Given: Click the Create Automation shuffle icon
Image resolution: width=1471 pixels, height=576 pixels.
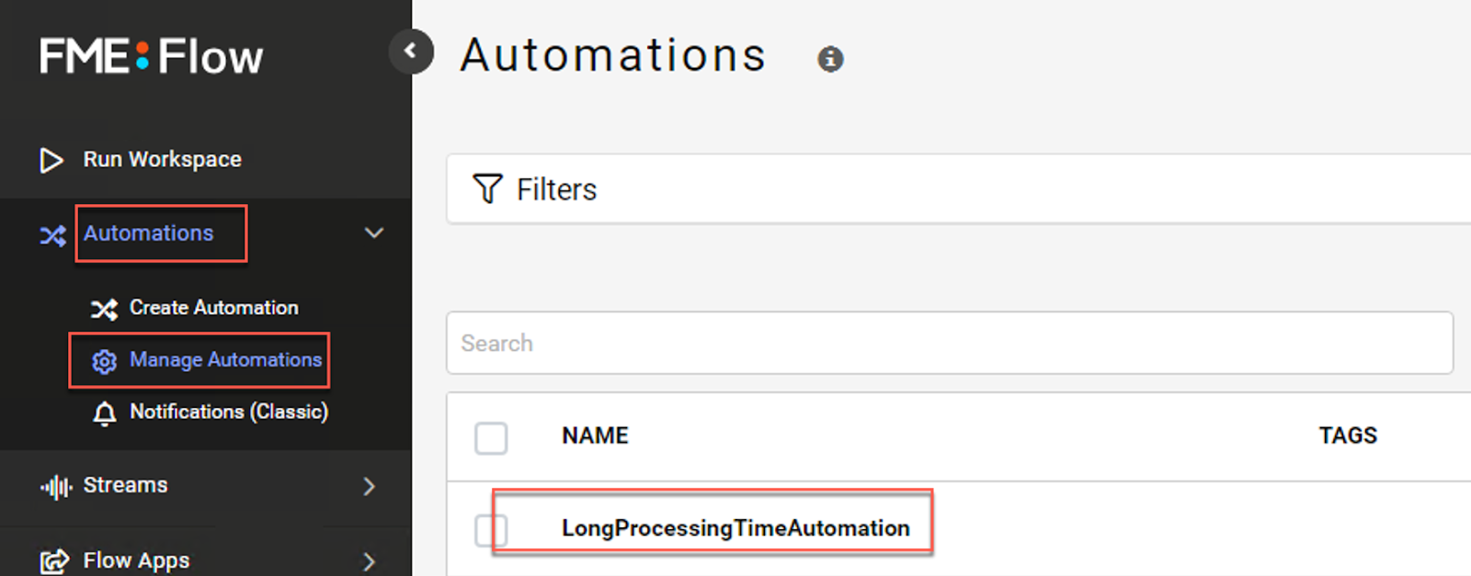Looking at the screenshot, I should tap(104, 309).
